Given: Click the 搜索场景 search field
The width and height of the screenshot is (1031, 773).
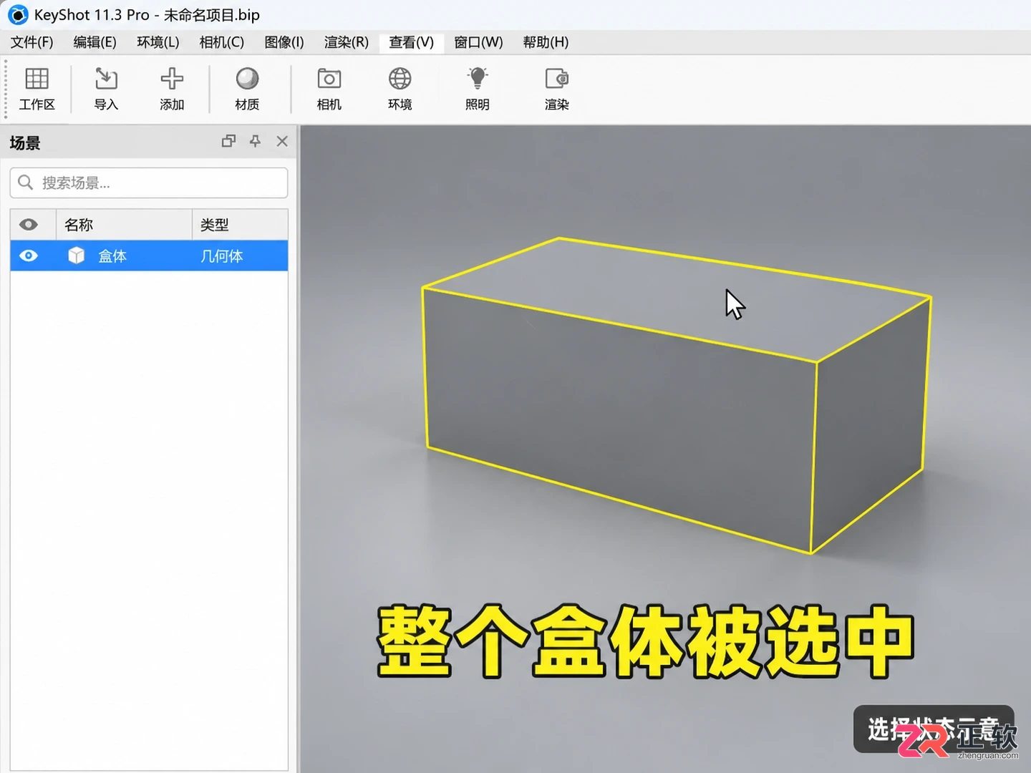Looking at the screenshot, I should 149,183.
